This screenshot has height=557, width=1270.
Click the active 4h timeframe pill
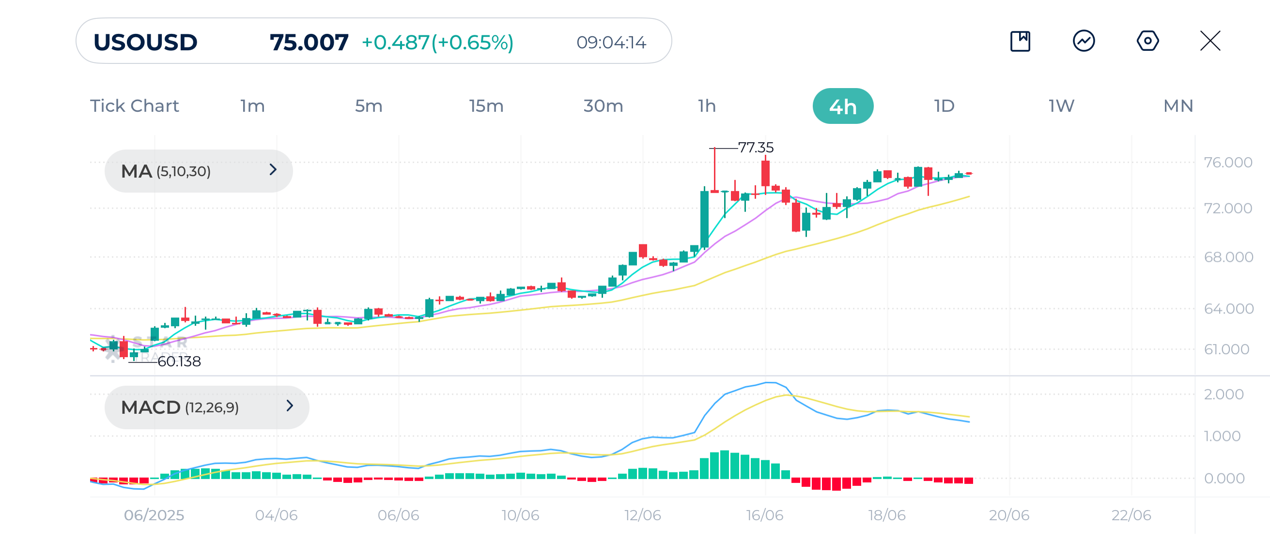(x=843, y=106)
